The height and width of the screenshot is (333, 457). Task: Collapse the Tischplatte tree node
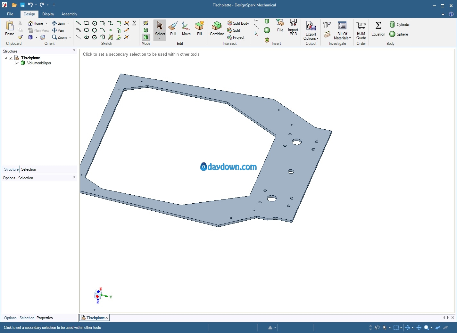6,58
